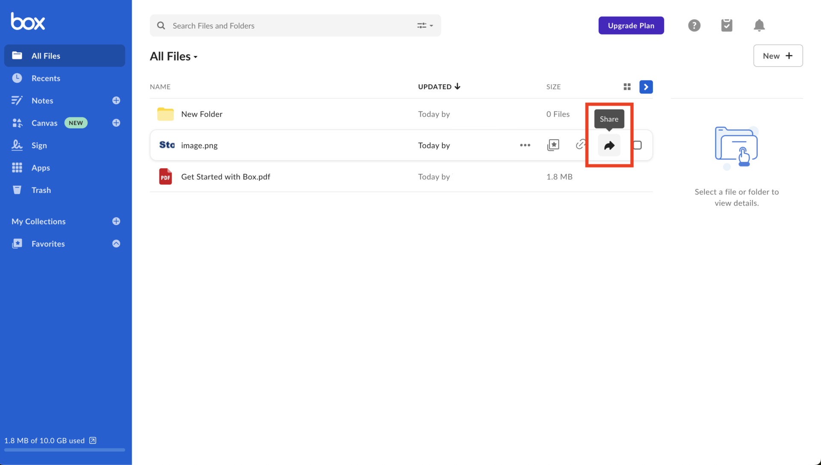Switch to grid view
821x465 pixels.
click(627, 87)
